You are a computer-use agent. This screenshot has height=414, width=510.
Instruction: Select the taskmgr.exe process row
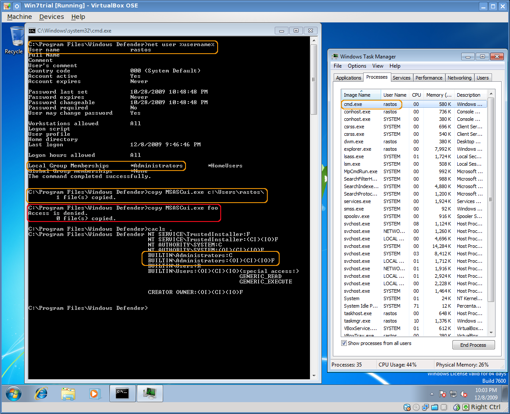click(x=414, y=321)
